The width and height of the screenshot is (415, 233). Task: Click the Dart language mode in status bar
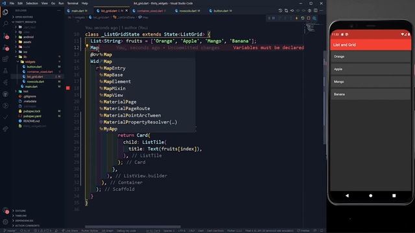(x=200, y=230)
